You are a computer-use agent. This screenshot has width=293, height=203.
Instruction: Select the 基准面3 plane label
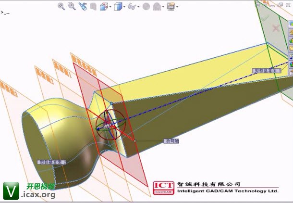pos(9,89)
